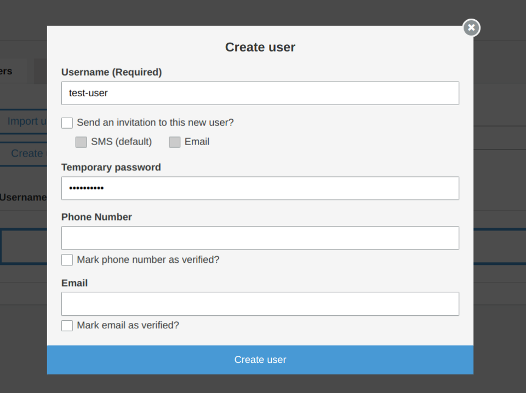The height and width of the screenshot is (393, 526).
Task: Tick the SMS (default) checkbox
Action: pyautogui.click(x=81, y=142)
